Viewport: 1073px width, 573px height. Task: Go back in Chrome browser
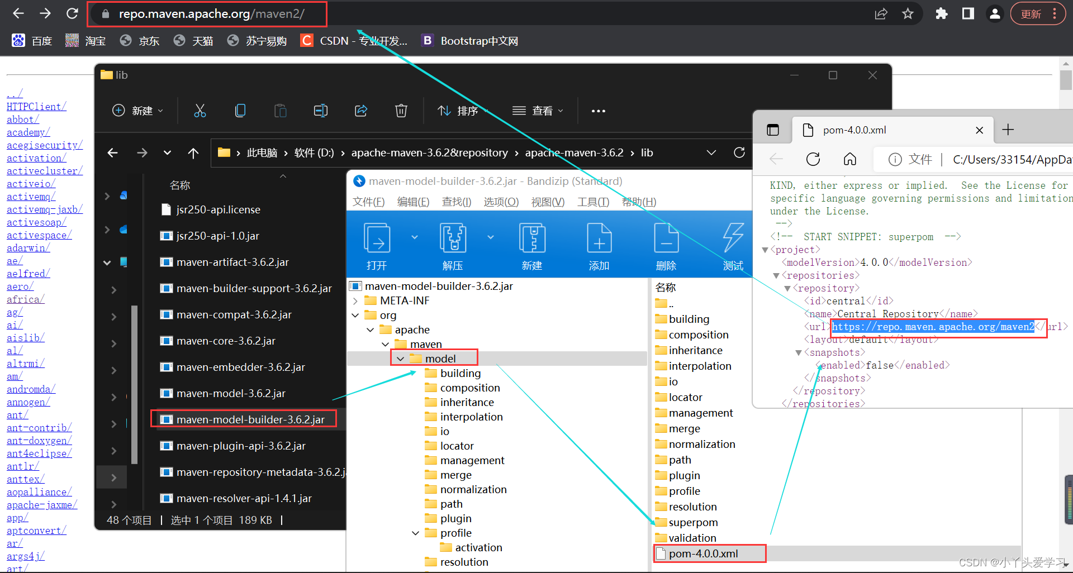click(x=18, y=13)
